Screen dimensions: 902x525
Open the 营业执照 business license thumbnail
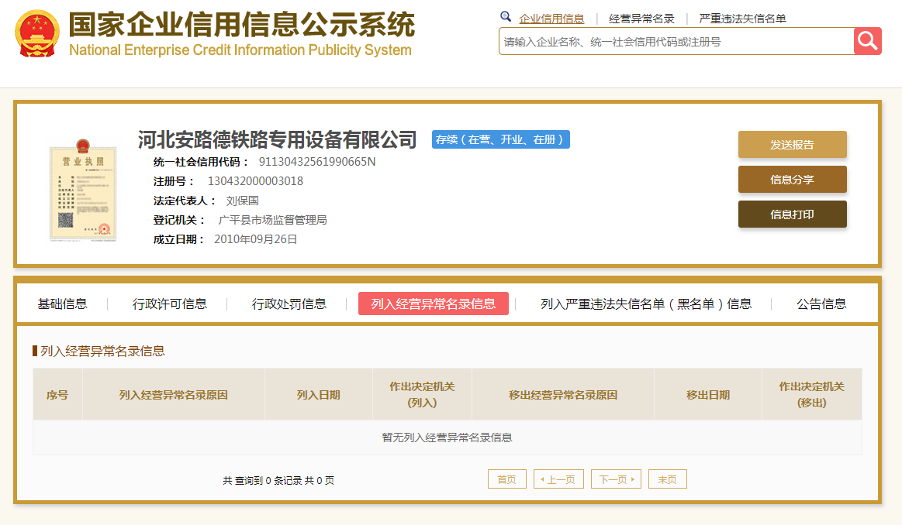point(84,190)
